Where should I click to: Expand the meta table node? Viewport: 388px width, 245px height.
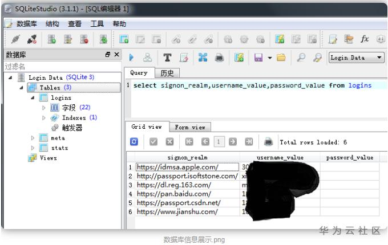click(x=33, y=138)
